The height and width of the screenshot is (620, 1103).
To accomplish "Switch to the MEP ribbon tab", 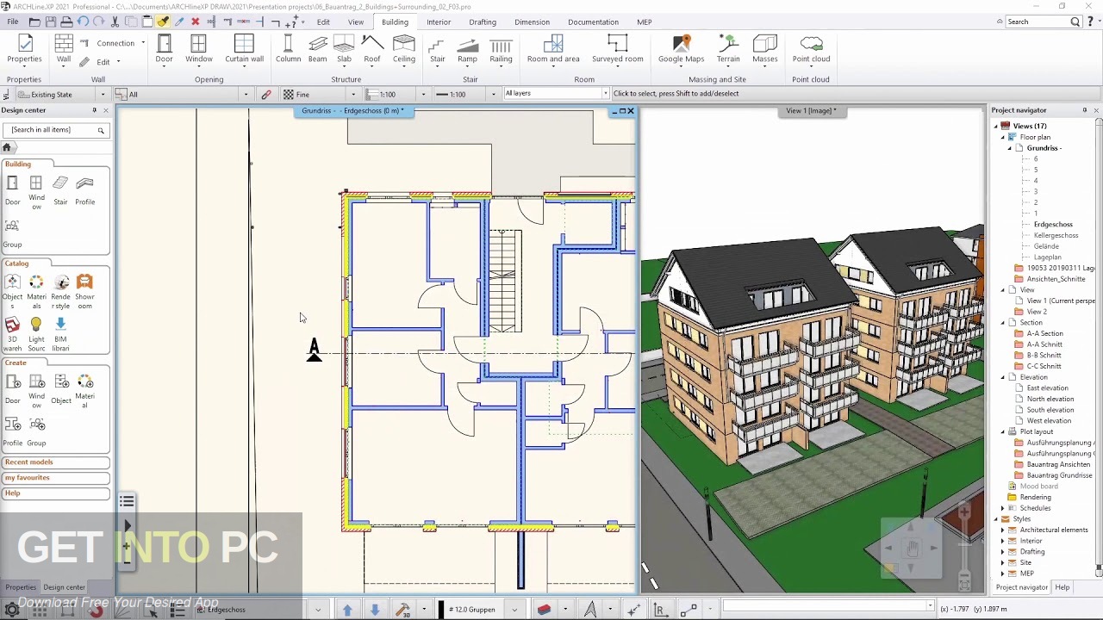I will point(644,22).
